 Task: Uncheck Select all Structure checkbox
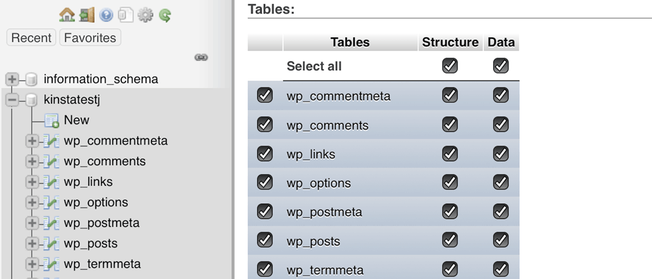coord(450,66)
